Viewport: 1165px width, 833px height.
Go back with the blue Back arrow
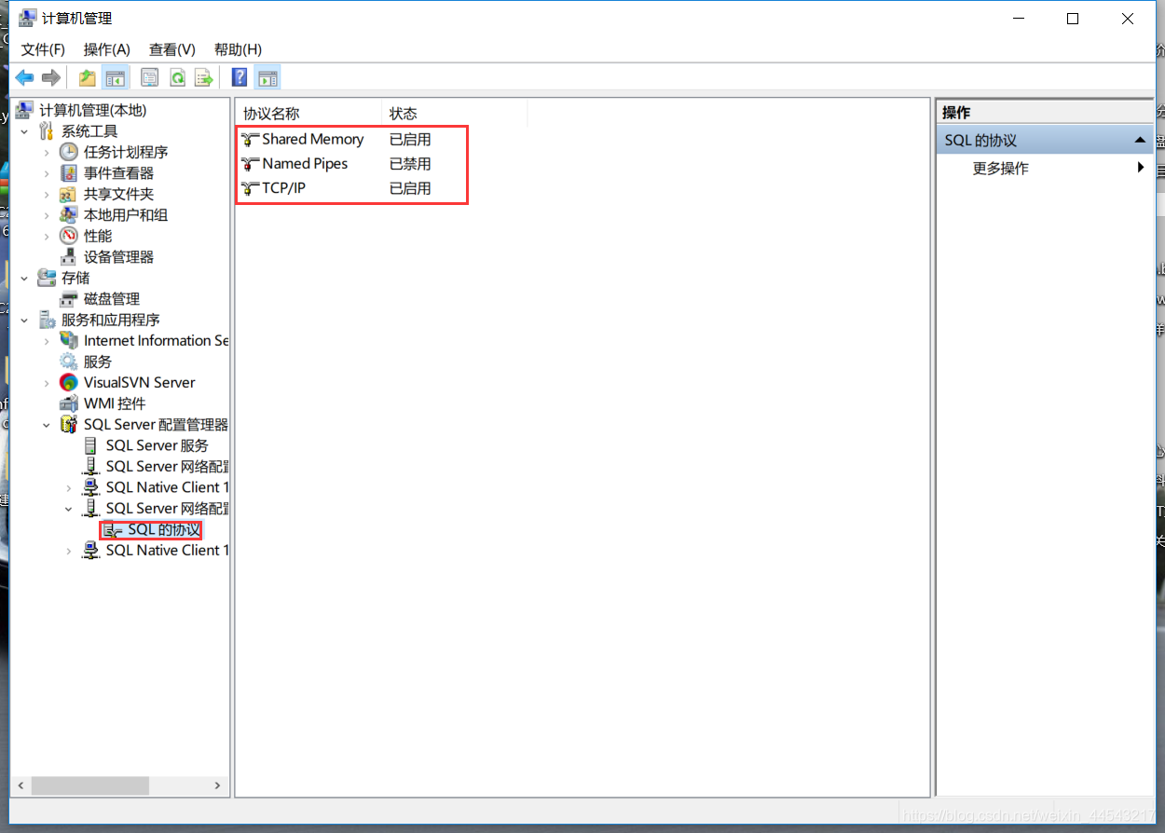coord(24,78)
